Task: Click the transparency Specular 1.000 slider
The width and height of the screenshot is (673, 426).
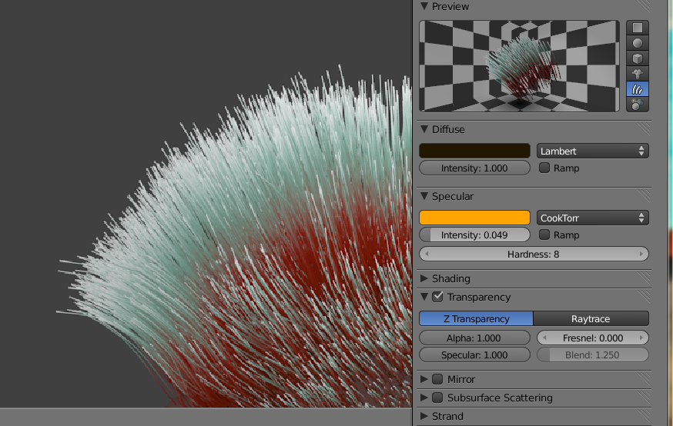Action: click(474, 354)
